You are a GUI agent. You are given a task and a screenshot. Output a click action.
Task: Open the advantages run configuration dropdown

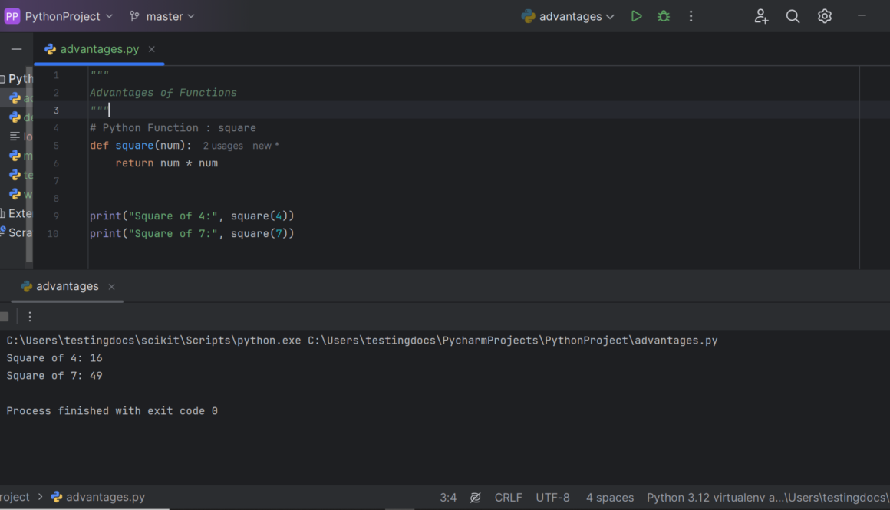coord(569,16)
